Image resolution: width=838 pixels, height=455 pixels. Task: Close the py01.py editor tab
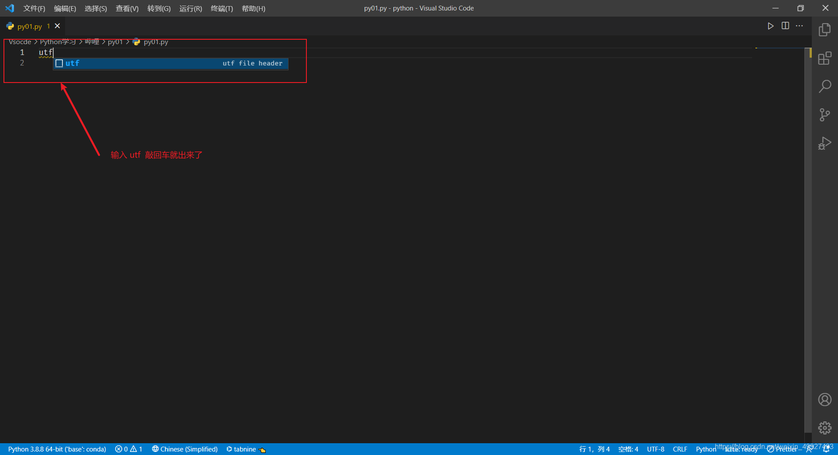click(57, 26)
